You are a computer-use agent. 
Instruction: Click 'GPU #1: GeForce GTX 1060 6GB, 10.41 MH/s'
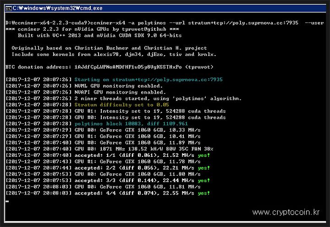click(x=103, y=137)
